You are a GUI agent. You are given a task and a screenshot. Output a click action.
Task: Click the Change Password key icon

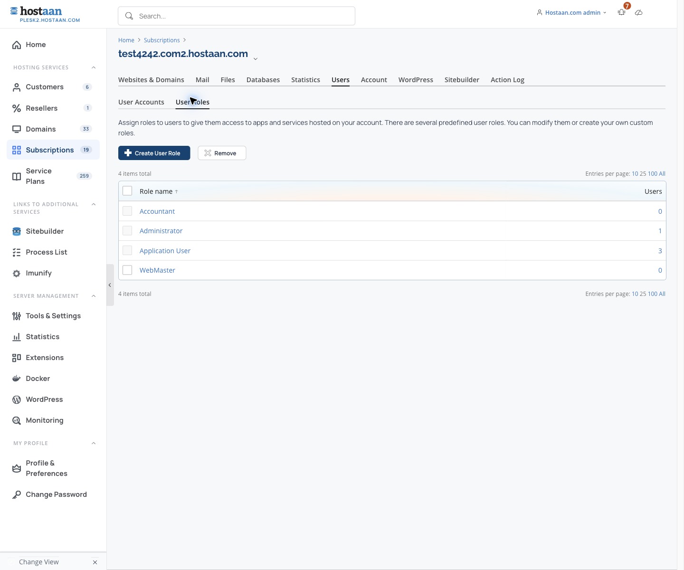coord(17,494)
